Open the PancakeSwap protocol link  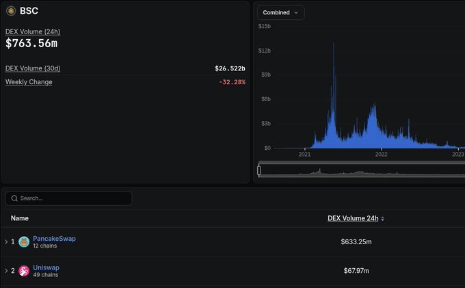pyautogui.click(x=54, y=239)
